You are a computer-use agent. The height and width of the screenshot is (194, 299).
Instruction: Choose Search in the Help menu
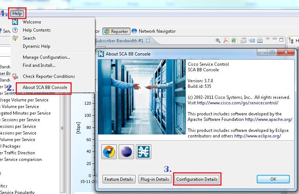[29, 38]
